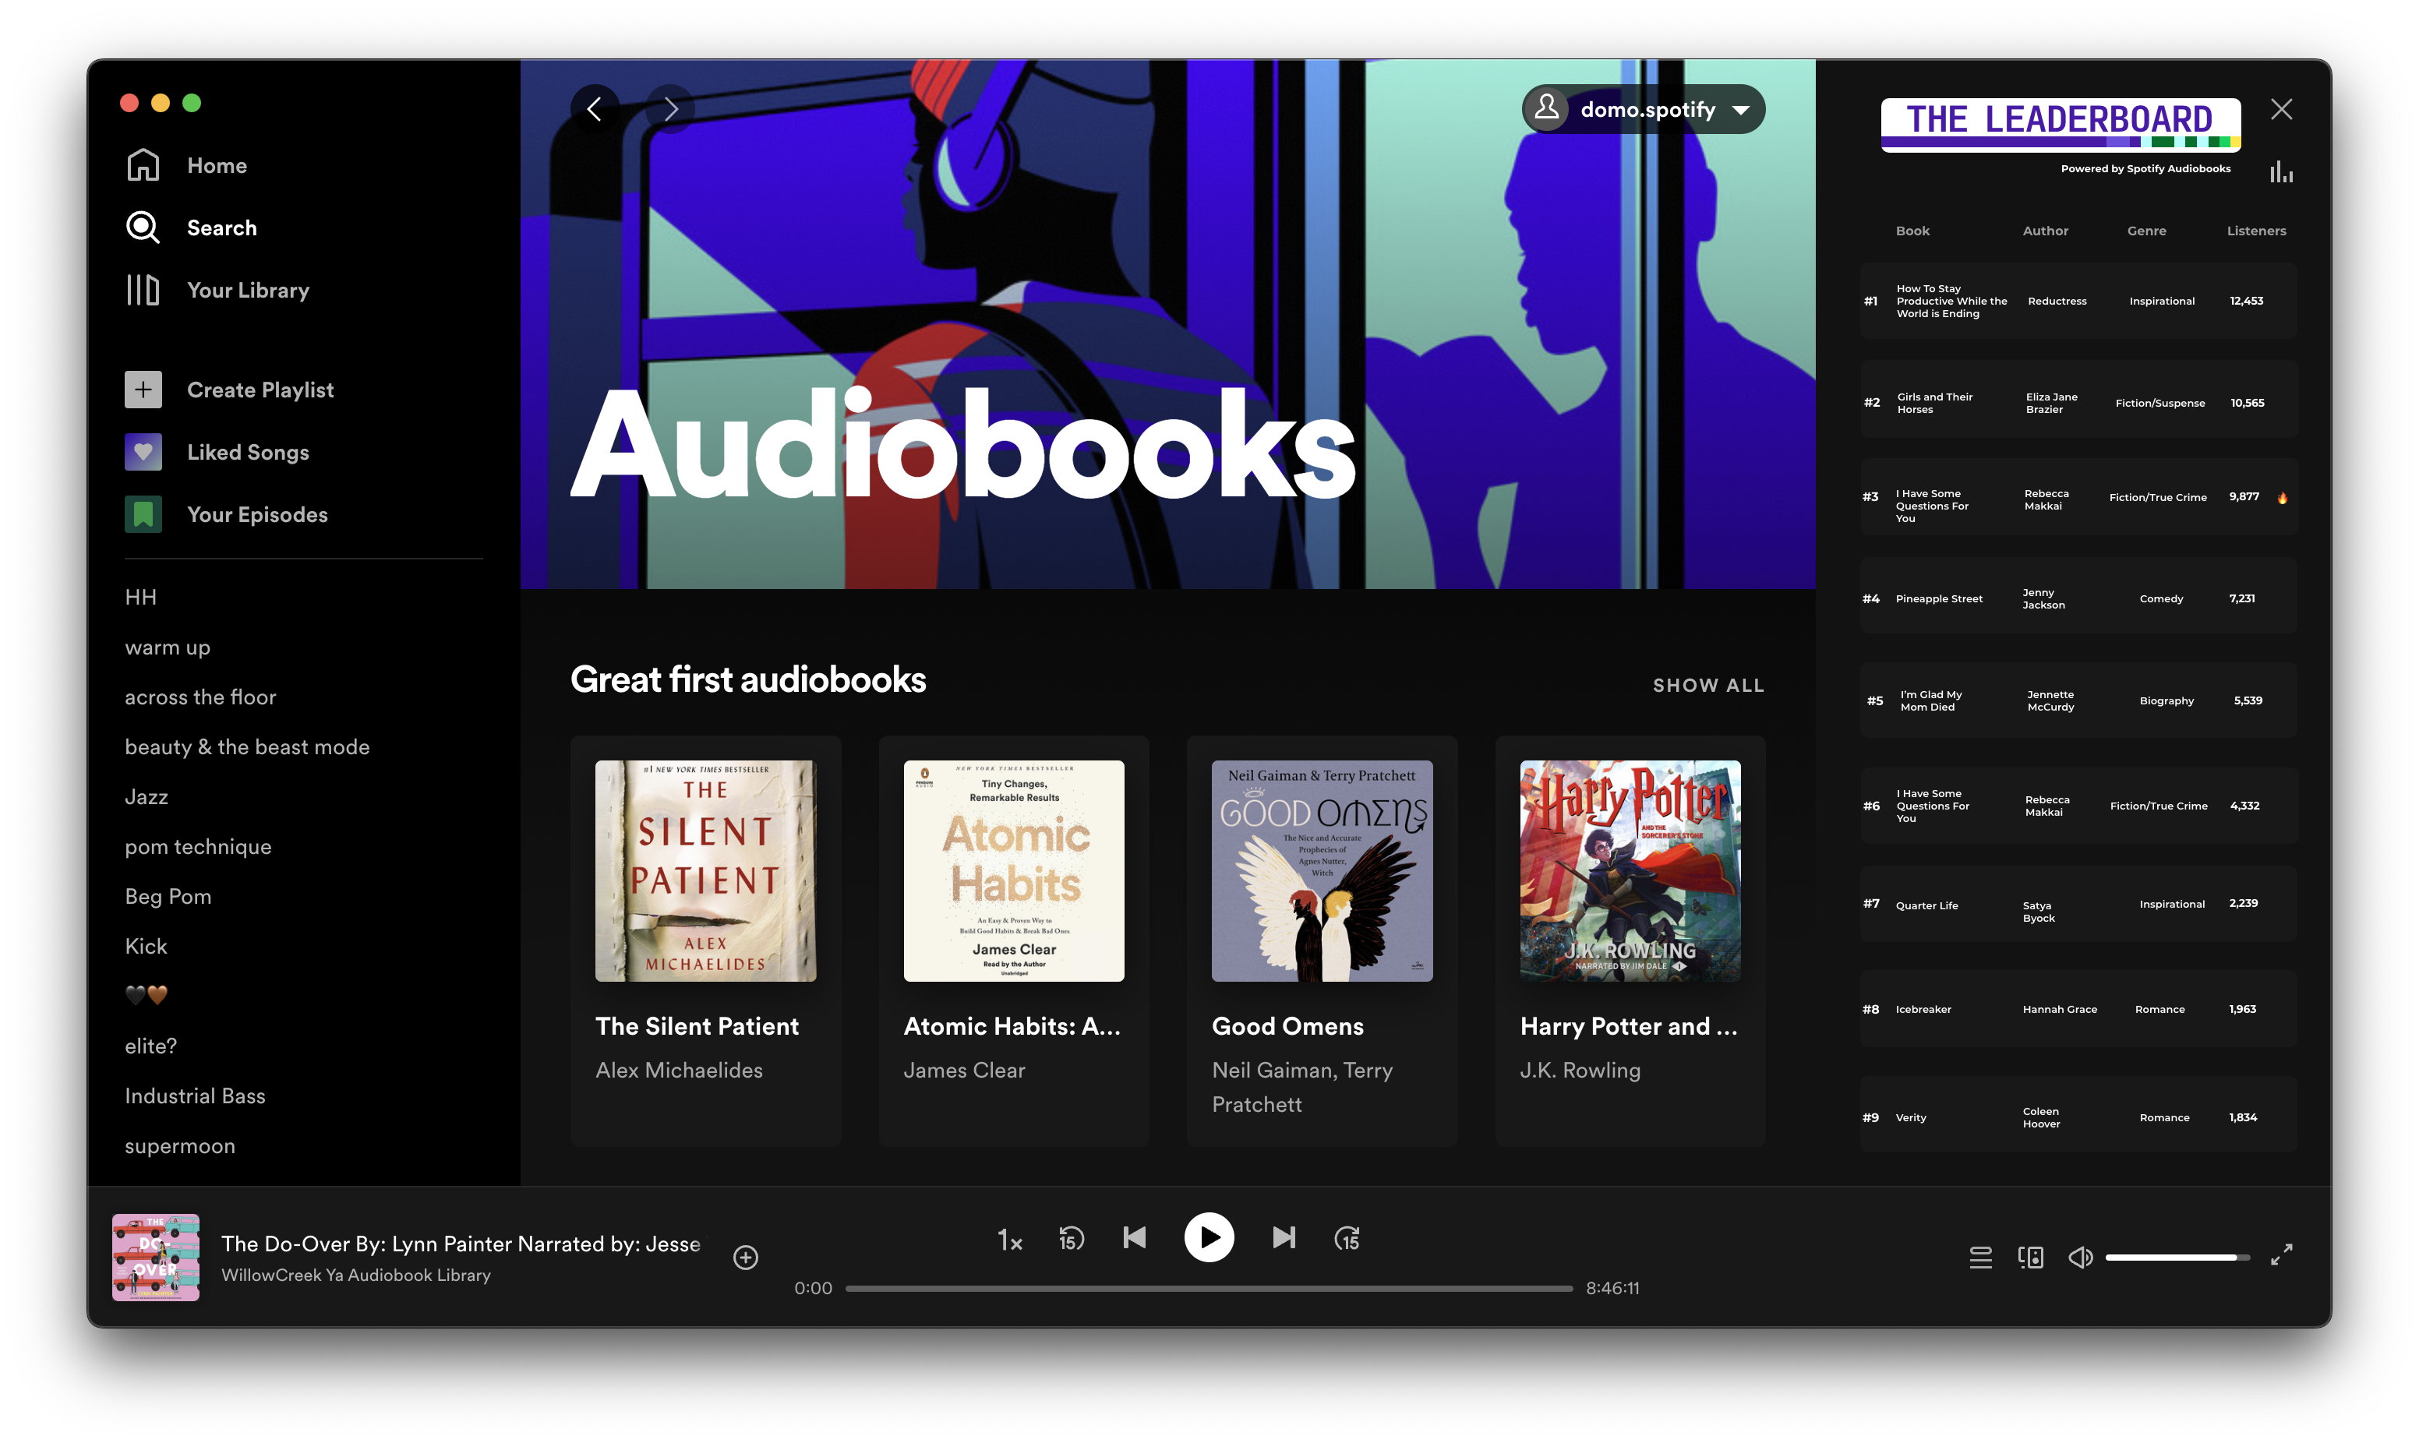2419x1443 pixels.
Task: Close The Leaderboard panel
Action: coord(2281,109)
